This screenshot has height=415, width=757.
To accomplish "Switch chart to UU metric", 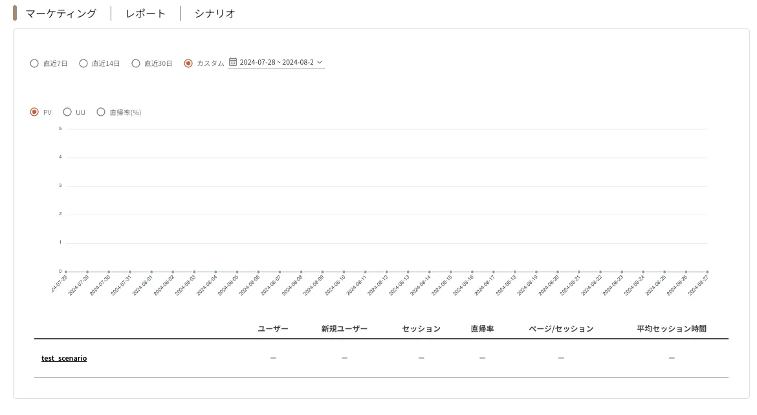I will coord(67,112).
